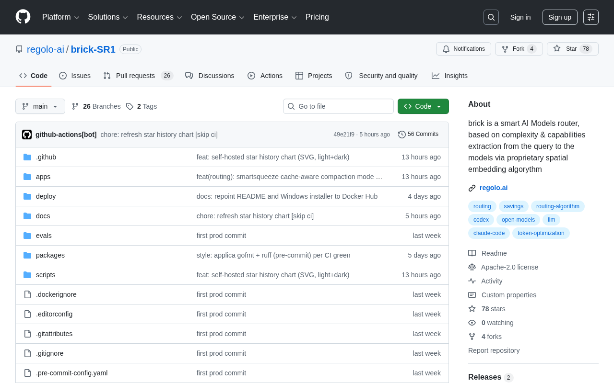Screen dimensions: 614x383
Task: Click the .gitignore file icon
Action: coord(27,353)
